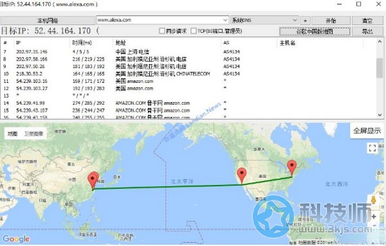
Task: Select the 地图 map type tab
Action: pyautogui.click(x=13, y=134)
